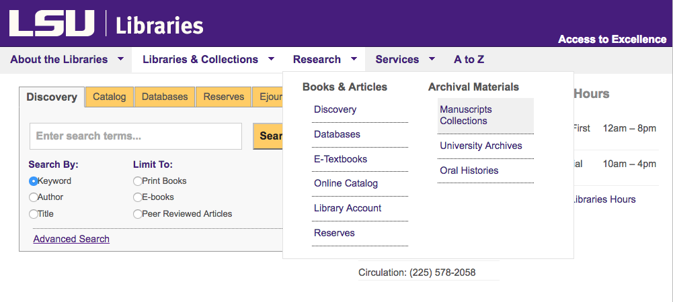Go to the A to Z page

[469, 60]
